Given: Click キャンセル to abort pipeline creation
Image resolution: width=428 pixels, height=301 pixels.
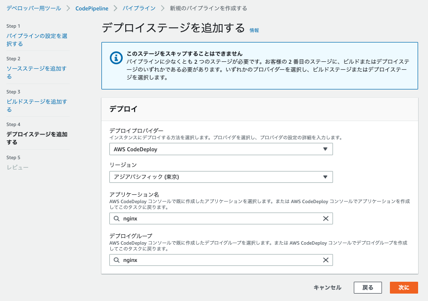Looking at the screenshot, I should 327,287.
